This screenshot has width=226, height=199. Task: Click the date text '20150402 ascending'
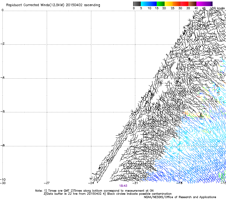pos(83,5)
